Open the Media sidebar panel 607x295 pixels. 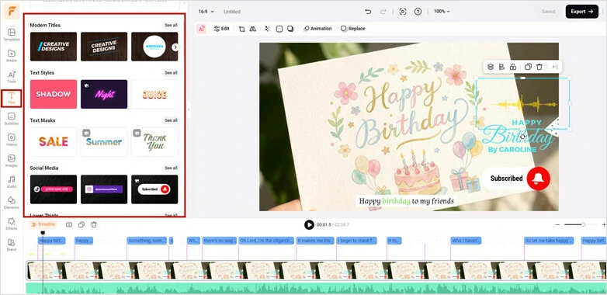pyautogui.click(x=11, y=56)
